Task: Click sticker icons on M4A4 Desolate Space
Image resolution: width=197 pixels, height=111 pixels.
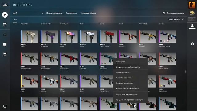Action: tap(164, 41)
